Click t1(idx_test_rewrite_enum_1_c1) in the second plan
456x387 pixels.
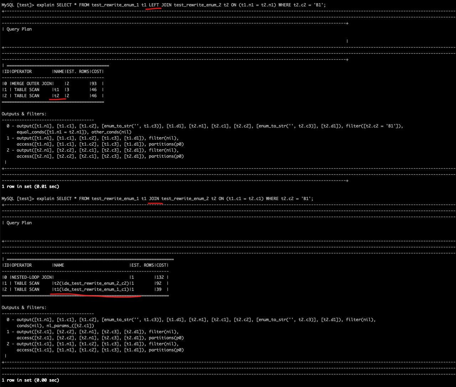tap(92, 289)
